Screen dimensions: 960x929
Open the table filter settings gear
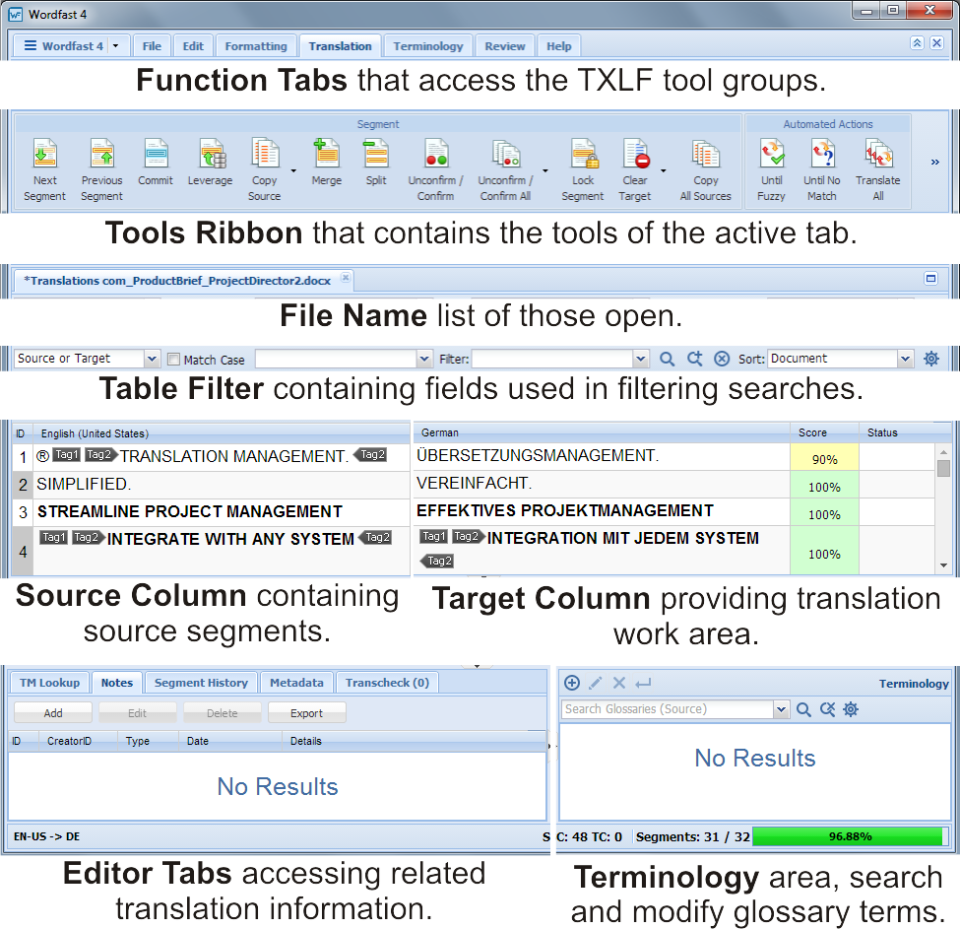tap(931, 359)
